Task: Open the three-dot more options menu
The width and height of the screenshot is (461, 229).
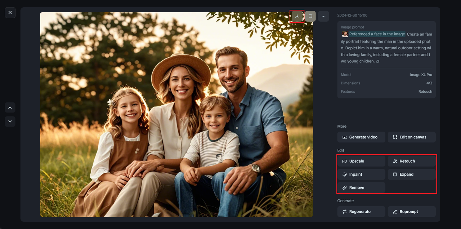Action: (323, 16)
